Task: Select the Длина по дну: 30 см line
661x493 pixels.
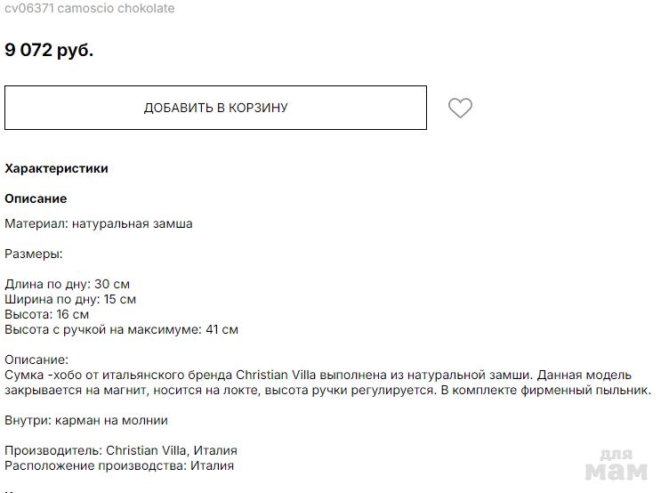Action: coord(68,284)
